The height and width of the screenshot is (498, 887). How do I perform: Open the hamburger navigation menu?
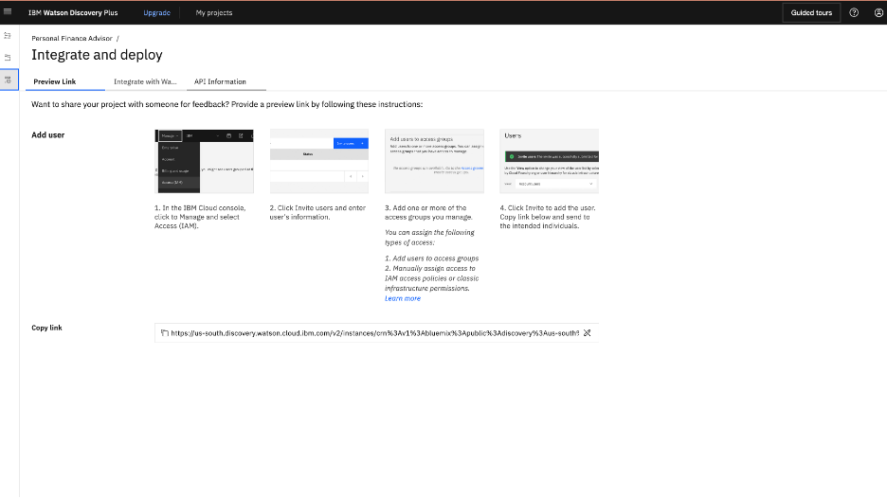8,11
